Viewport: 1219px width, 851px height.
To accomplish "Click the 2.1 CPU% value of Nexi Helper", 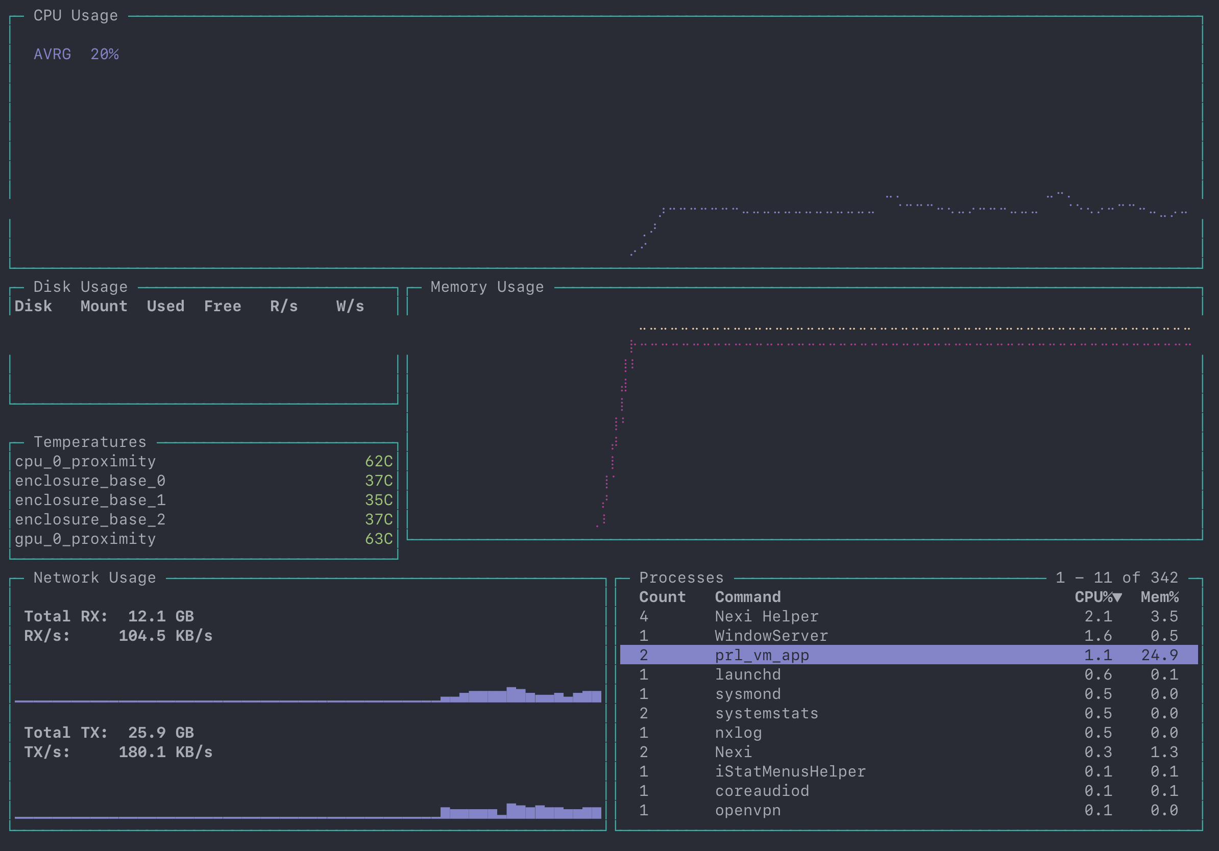I will (x=1098, y=616).
